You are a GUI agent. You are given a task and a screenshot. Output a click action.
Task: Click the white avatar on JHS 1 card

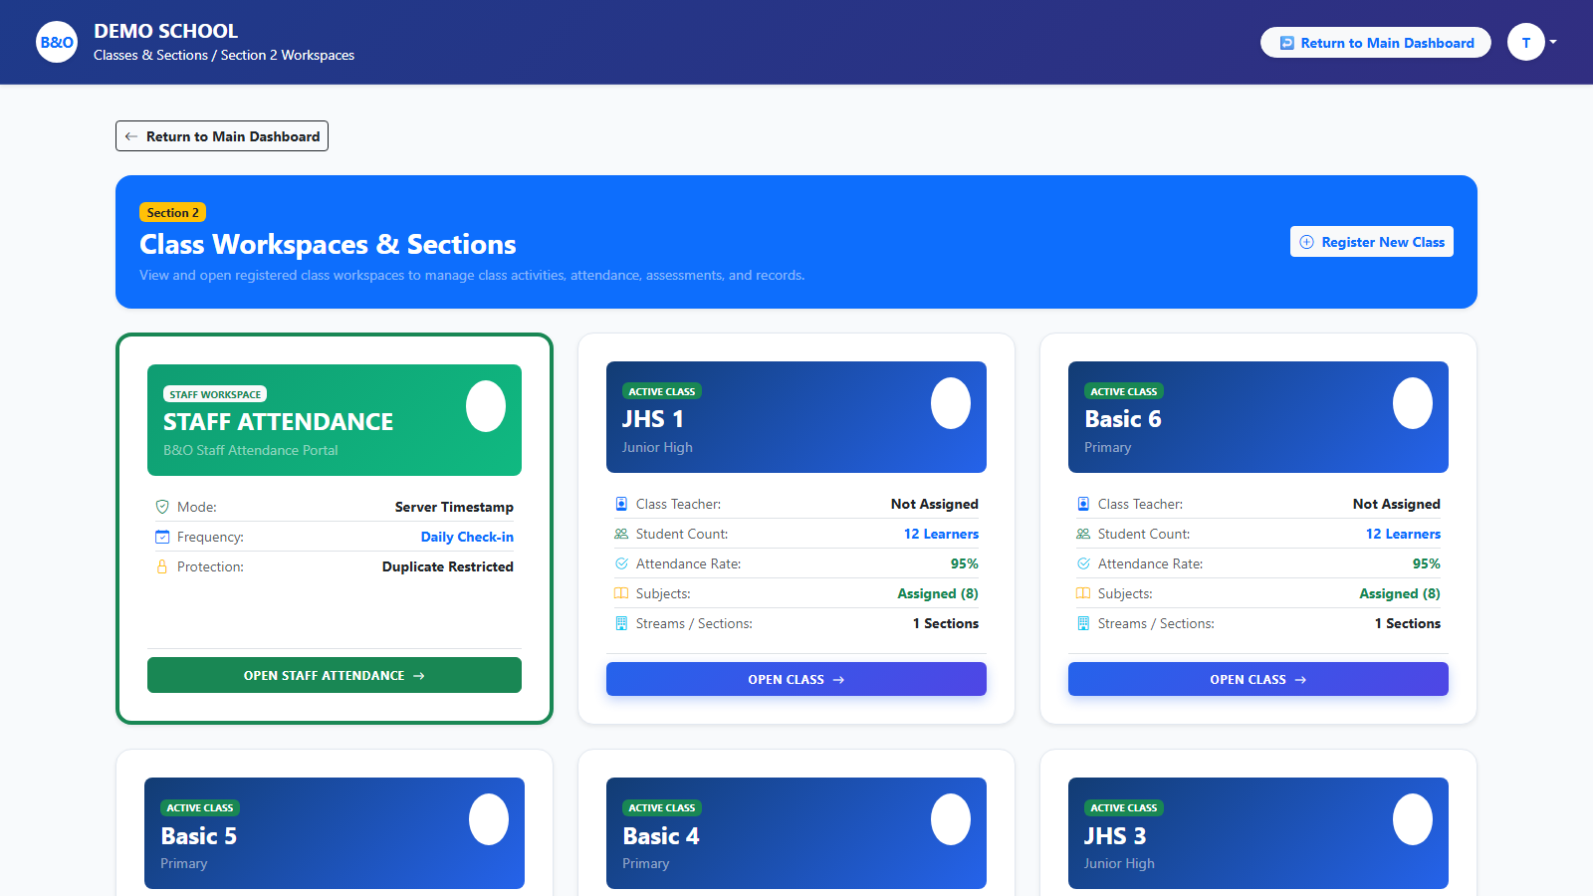(951, 403)
